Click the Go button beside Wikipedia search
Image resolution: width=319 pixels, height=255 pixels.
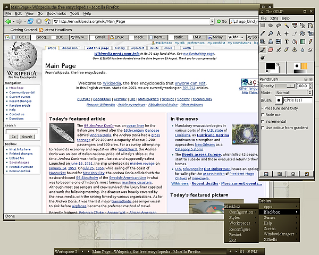[x=12, y=137]
